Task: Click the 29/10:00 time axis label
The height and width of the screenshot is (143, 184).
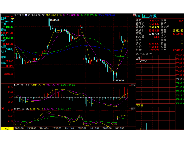Action: coord(57,128)
